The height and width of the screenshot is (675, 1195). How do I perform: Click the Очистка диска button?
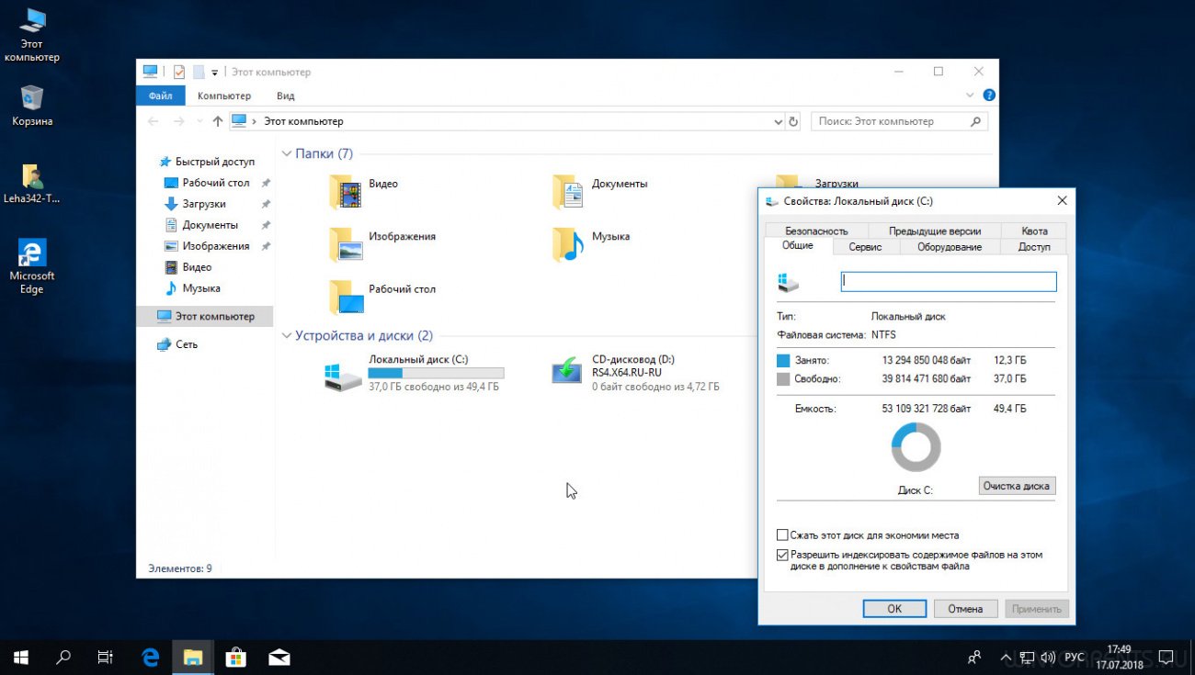(1017, 486)
